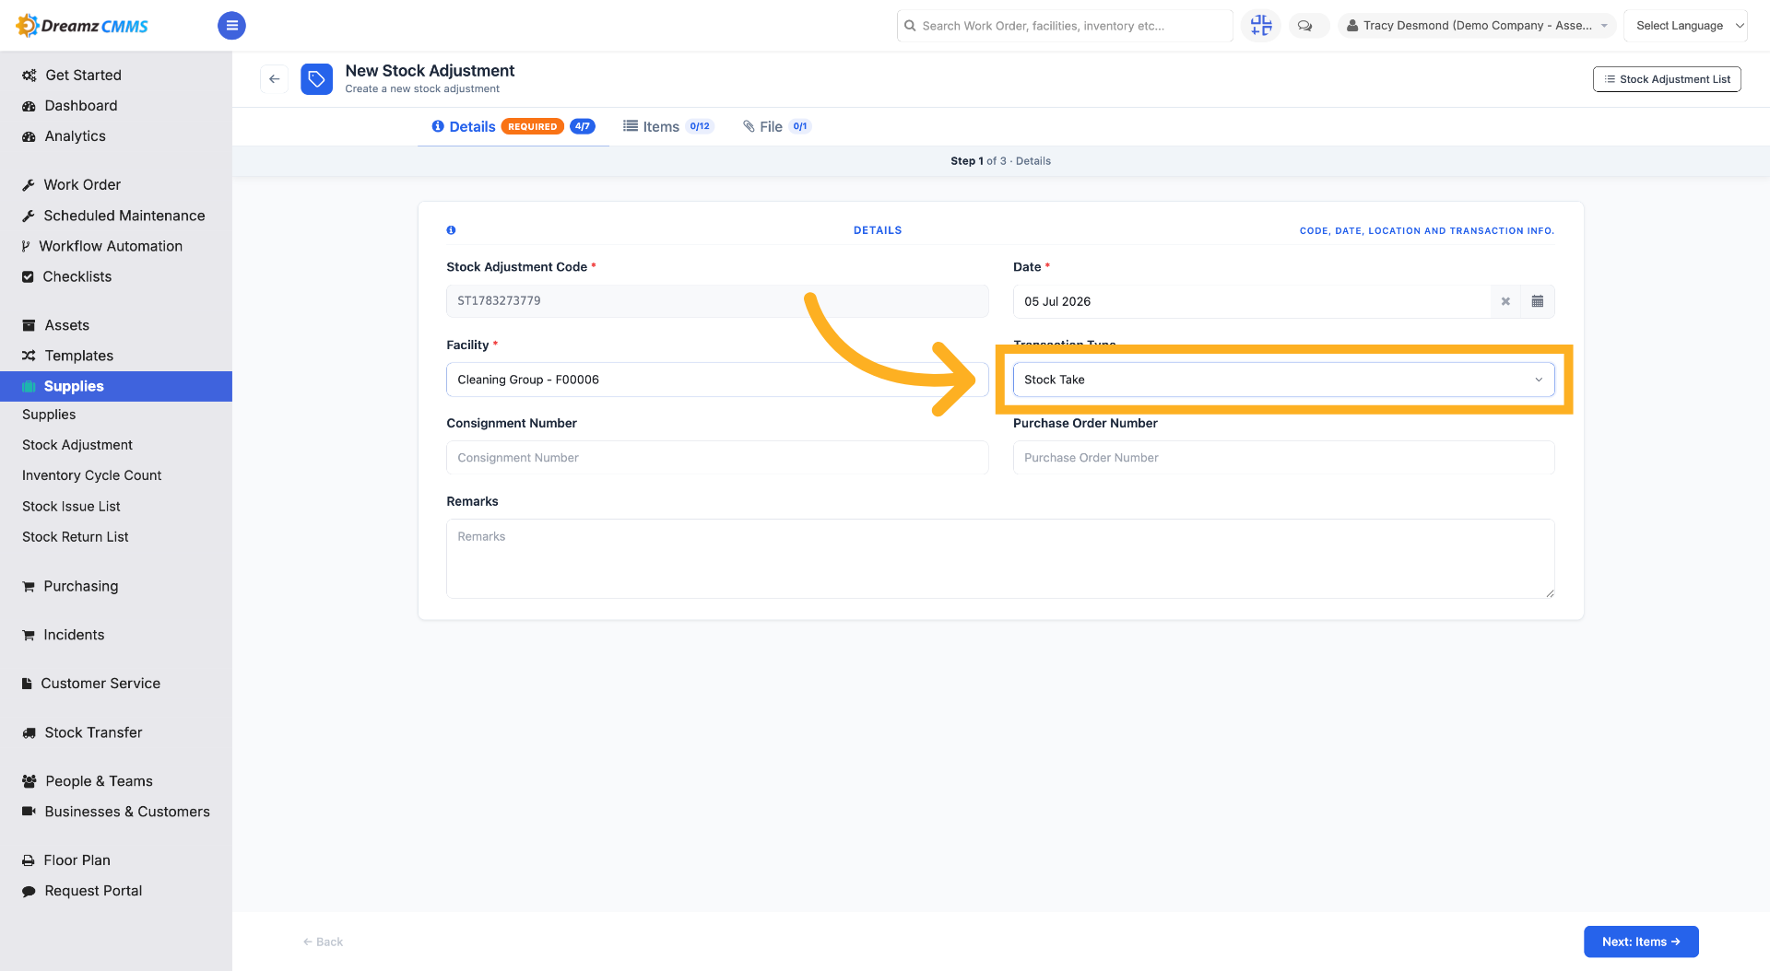Click into the Remarks text area
This screenshot has height=971, width=1770.
(1000, 558)
